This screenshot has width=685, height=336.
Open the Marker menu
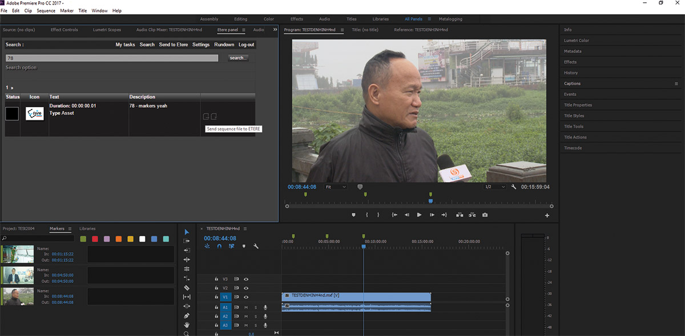pyautogui.click(x=67, y=11)
